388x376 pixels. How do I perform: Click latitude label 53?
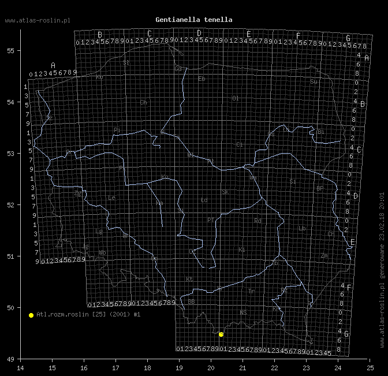10,154
